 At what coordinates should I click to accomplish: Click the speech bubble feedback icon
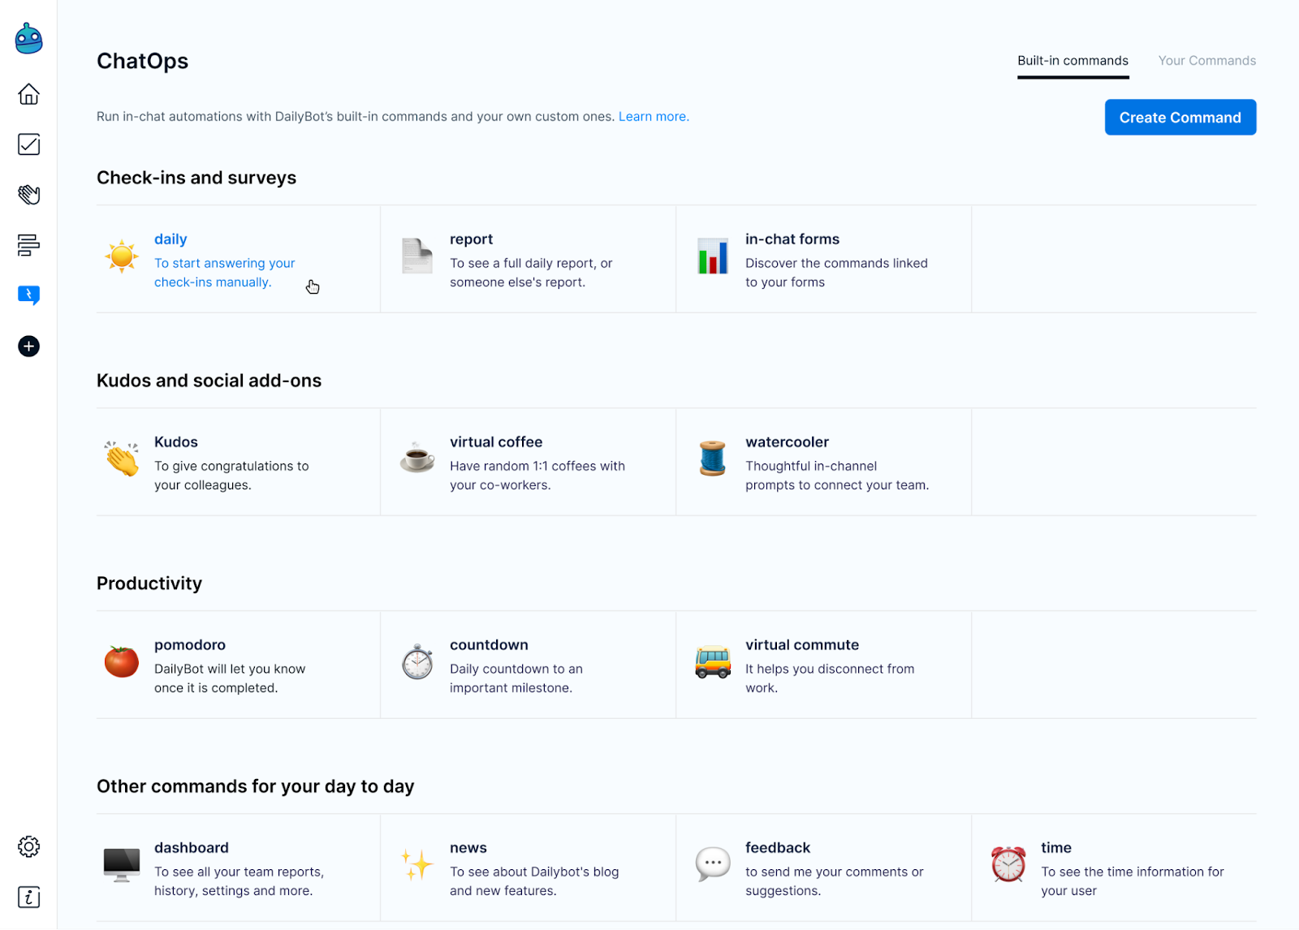[713, 865]
